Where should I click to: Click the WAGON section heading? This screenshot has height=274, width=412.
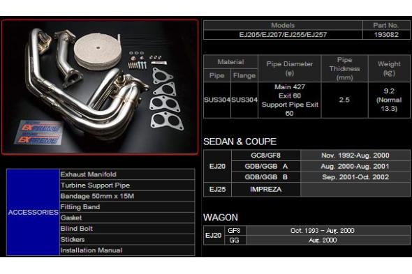click(221, 218)
